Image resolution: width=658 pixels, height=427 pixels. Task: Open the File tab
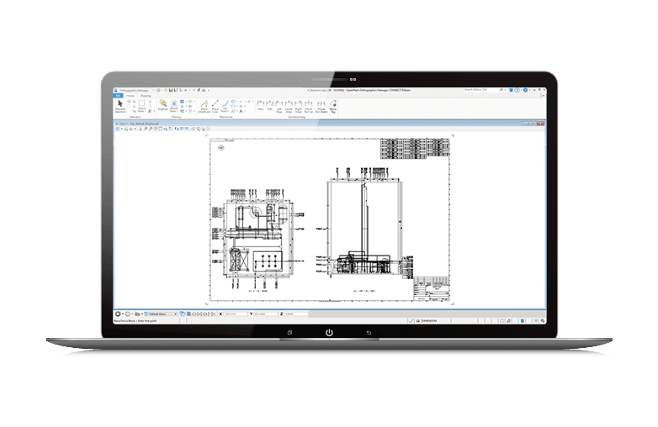118,95
